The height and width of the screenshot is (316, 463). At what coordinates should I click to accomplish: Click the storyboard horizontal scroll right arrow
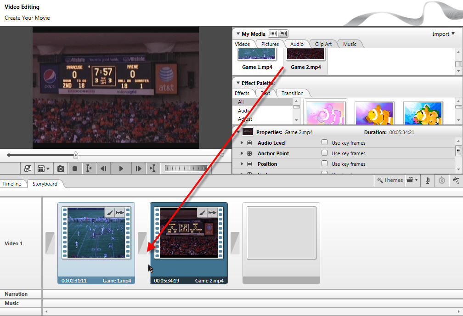458,311
